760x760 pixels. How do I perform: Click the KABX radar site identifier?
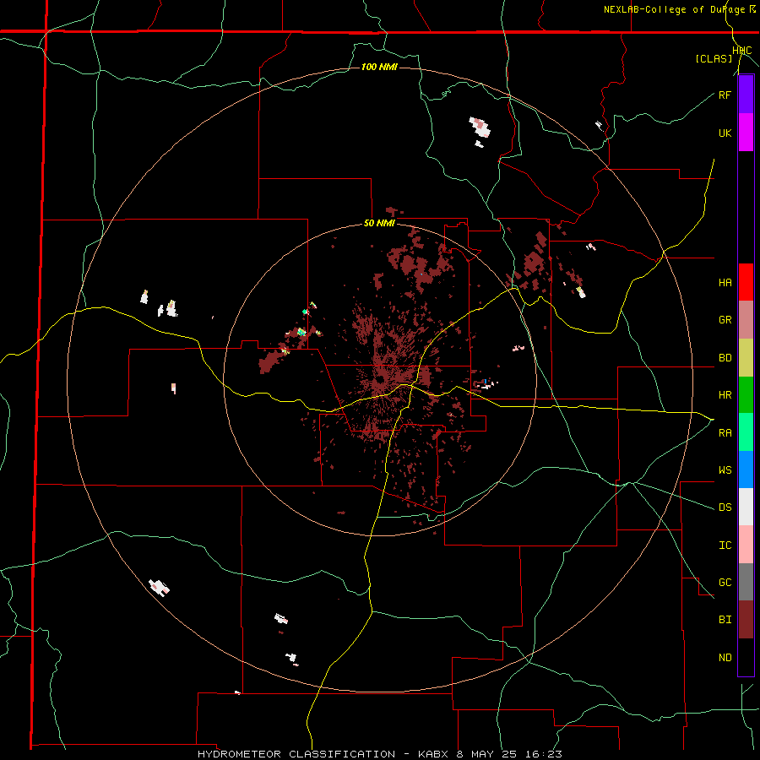click(x=435, y=754)
